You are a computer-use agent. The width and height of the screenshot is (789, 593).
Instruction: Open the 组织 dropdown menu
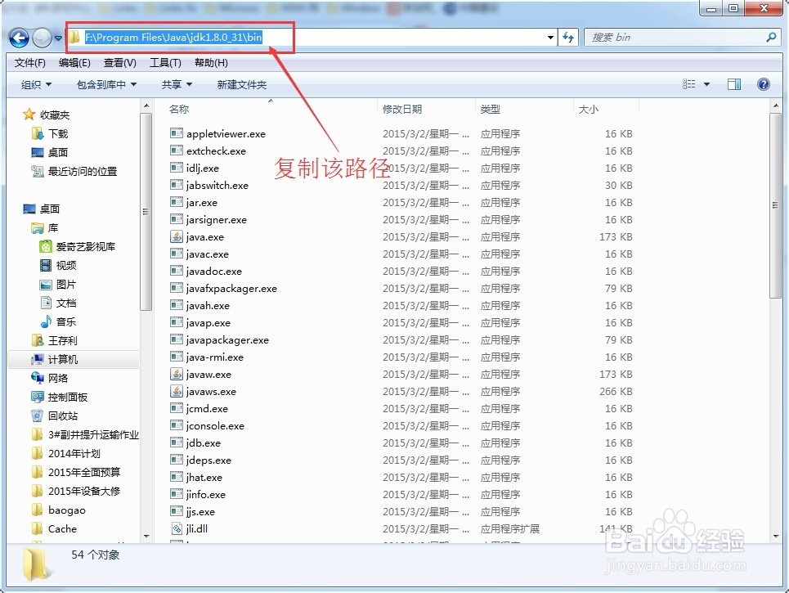(34, 83)
